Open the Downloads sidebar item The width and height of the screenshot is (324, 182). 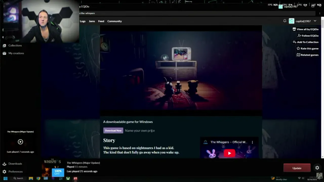coord(15,164)
